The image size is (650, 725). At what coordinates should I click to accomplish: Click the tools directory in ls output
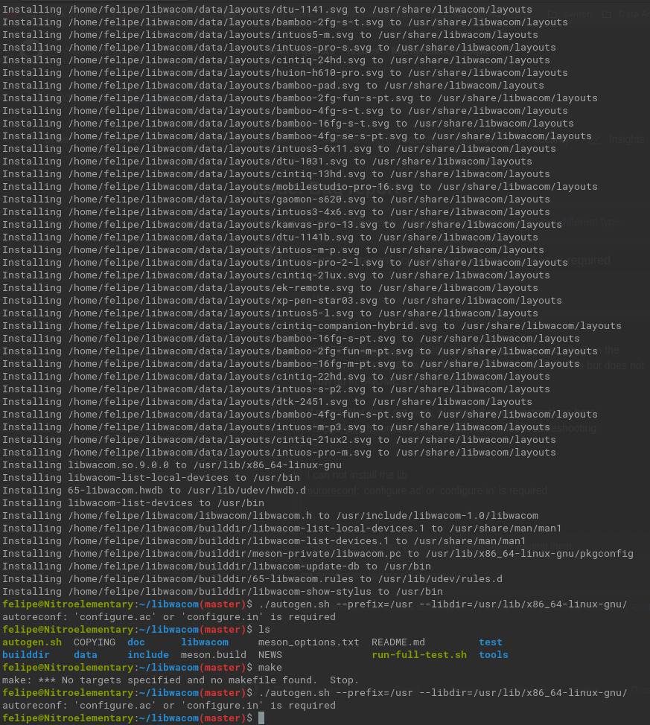click(494, 655)
